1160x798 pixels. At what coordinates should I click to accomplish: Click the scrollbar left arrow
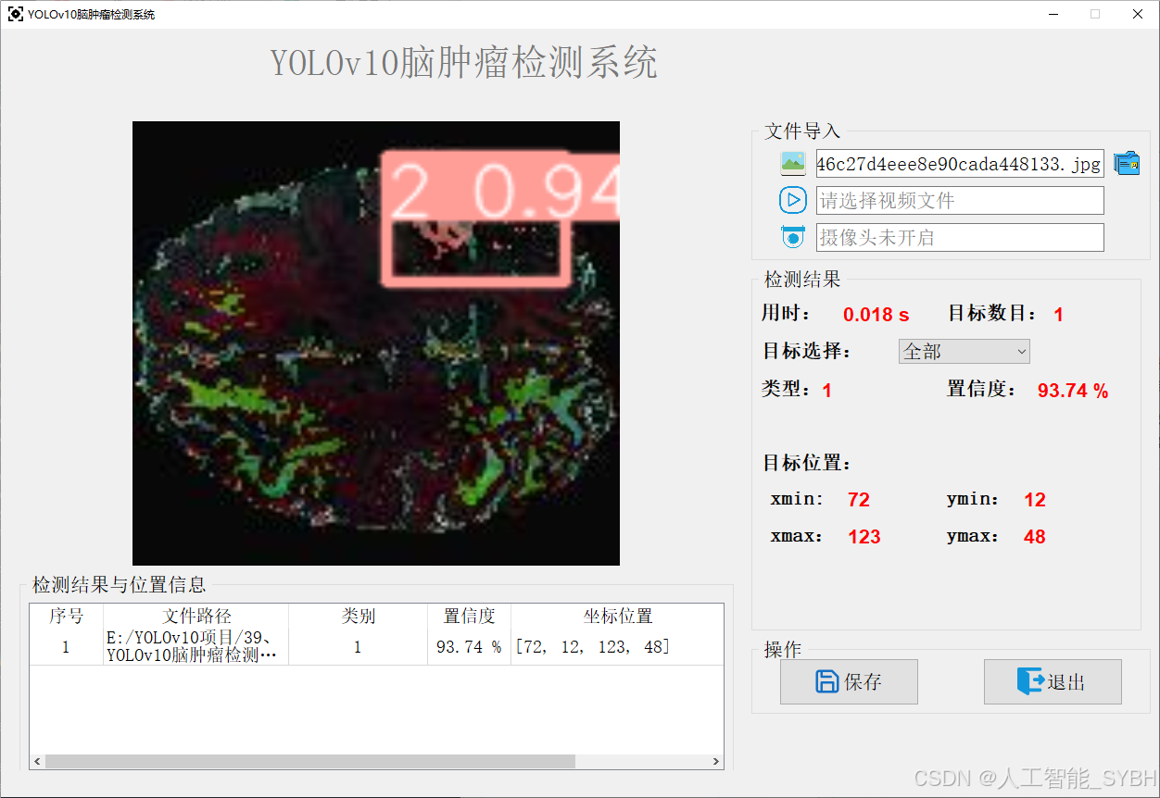pos(37,761)
